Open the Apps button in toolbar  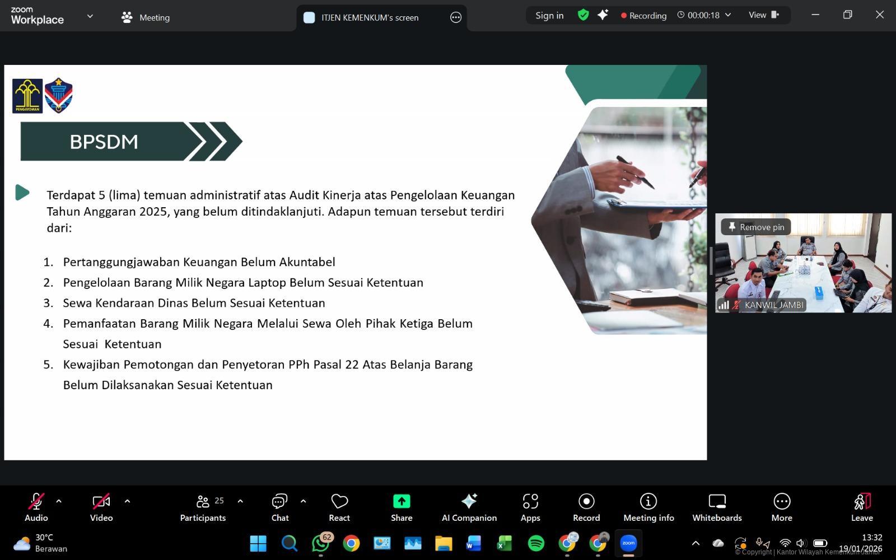tap(530, 507)
